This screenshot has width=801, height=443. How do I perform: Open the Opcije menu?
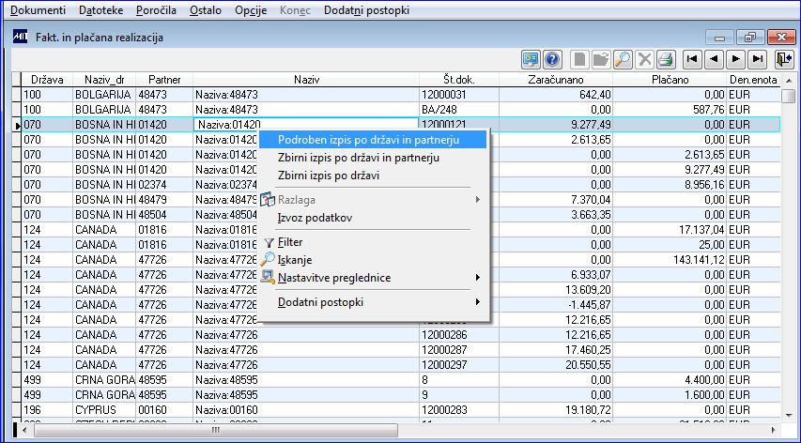[251, 10]
